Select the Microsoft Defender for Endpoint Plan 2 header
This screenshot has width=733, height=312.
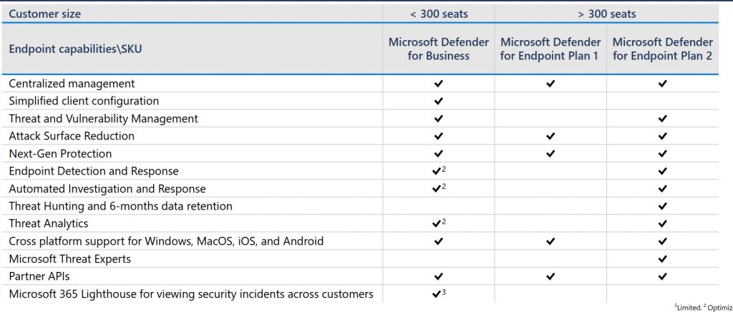tap(663, 49)
